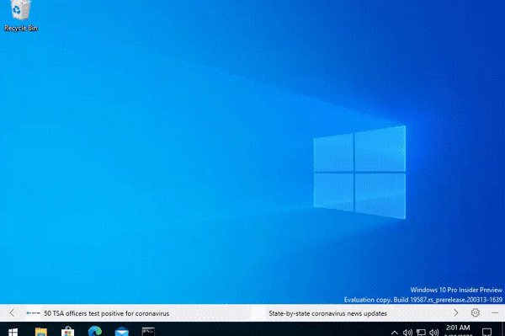
Task: Expand the hidden tray icons chevron
Action: tap(394, 332)
